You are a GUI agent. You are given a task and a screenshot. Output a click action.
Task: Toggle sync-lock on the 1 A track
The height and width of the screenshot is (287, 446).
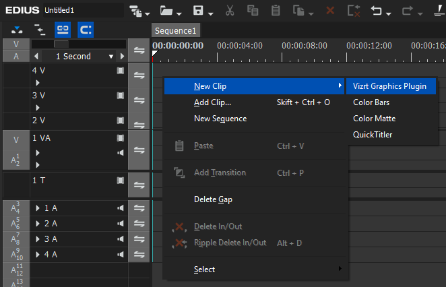tap(139, 208)
